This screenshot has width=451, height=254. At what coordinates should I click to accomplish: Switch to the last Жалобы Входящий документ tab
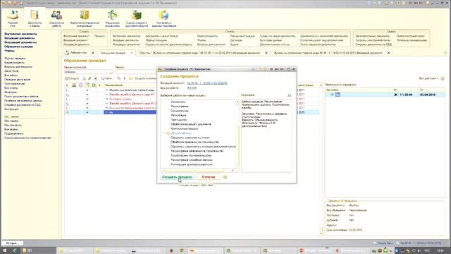tap(328, 53)
